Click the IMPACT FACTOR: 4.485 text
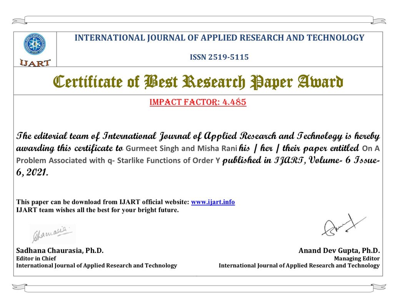The height and width of the screenshot is (308, 398). point(198,102)
